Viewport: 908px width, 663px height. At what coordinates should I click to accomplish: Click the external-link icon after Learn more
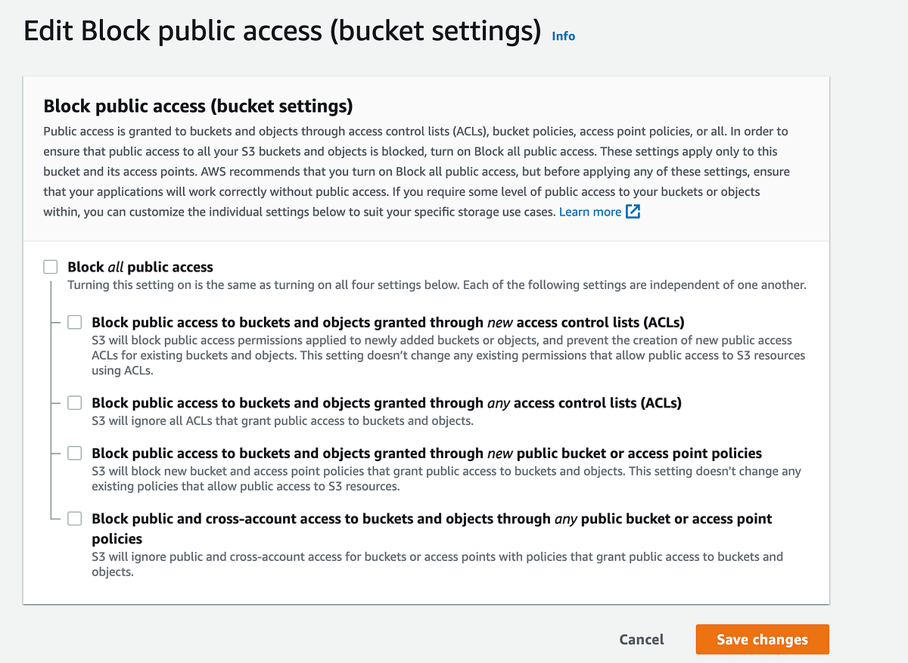633,212
